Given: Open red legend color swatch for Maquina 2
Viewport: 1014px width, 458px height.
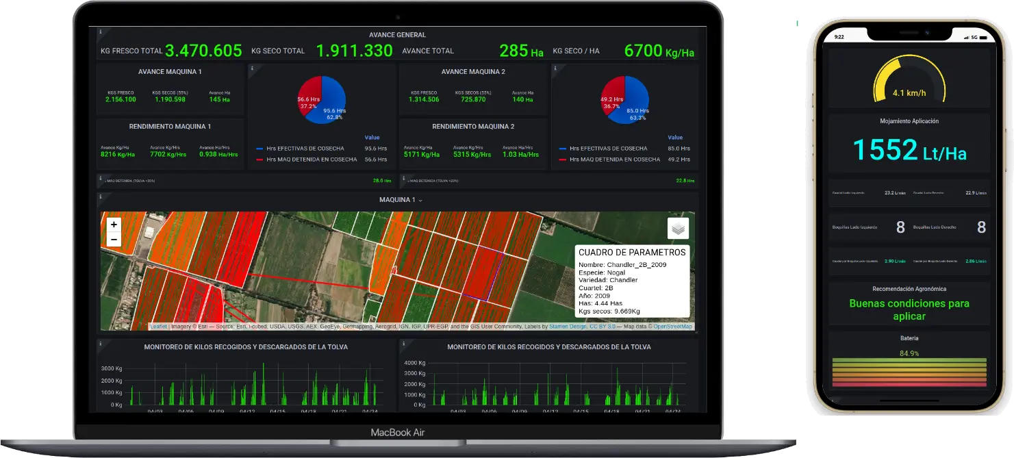Looking at the screenshot, I should pos(563,160).
